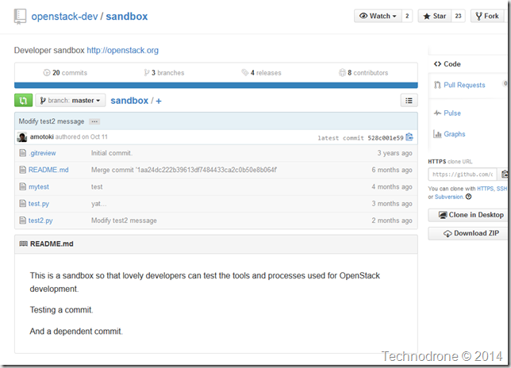Image resolution: width=511 pixels, height=368 pixels.
Task: Click the Merge commit message link
Action: pos(184,170)
